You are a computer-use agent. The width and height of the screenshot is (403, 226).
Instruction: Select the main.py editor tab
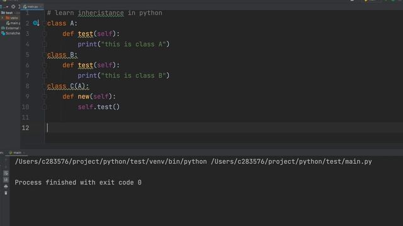(32, 7)
